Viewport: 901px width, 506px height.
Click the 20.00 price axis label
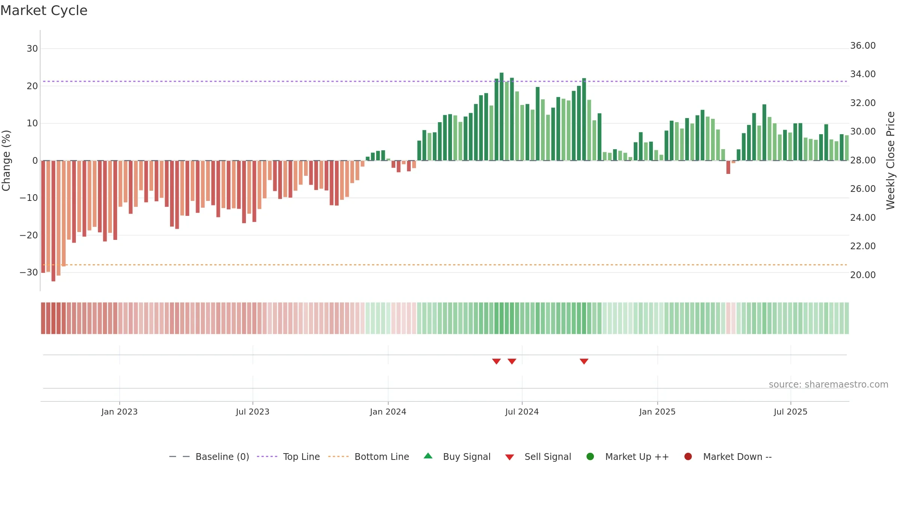(863, 275)
